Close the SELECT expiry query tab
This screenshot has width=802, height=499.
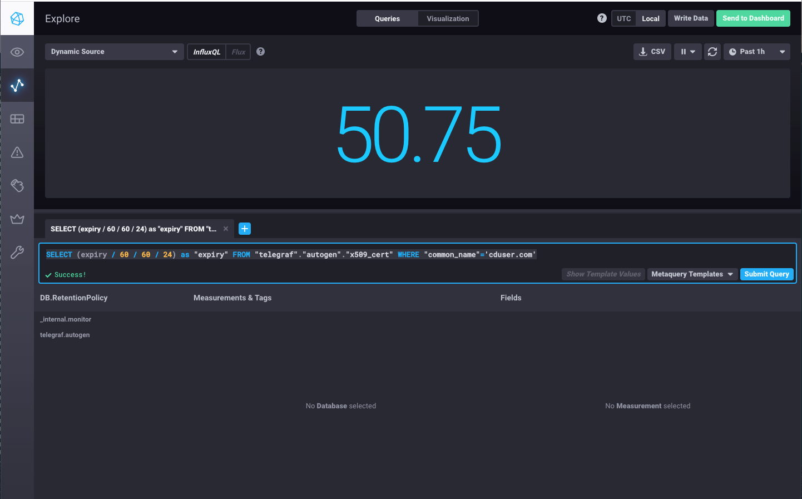pos(226,229)
